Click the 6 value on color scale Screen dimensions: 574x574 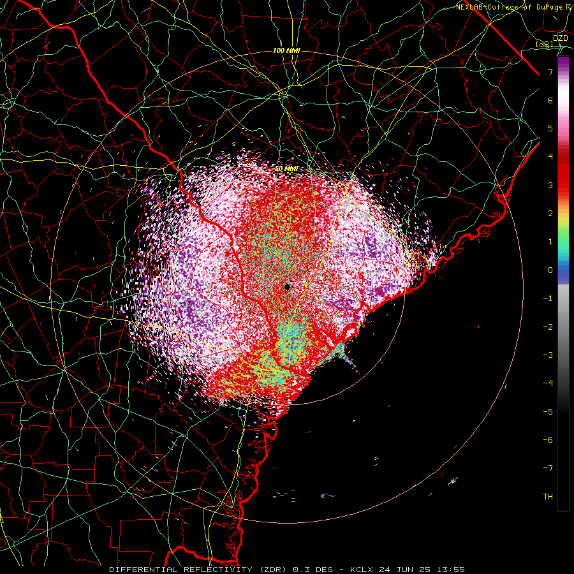point(550,100)
